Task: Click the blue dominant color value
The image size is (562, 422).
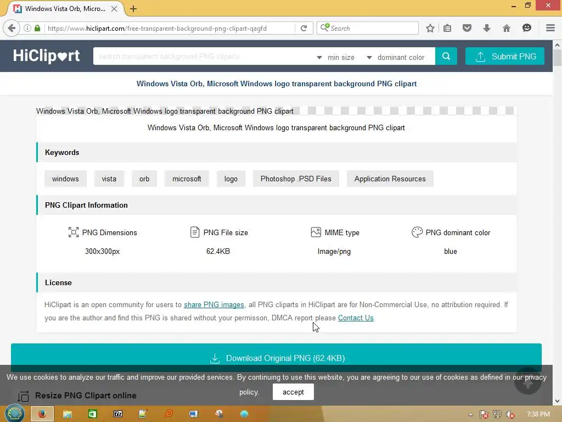Action: [451, 251]
